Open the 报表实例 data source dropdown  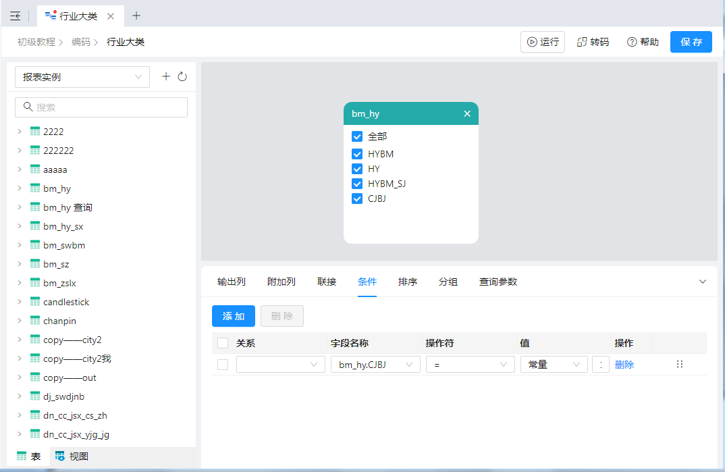point(82,77)
